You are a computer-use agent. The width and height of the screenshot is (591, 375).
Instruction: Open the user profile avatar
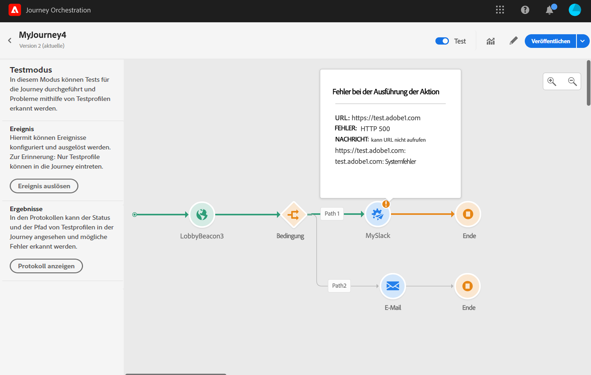tap(575, 10)
